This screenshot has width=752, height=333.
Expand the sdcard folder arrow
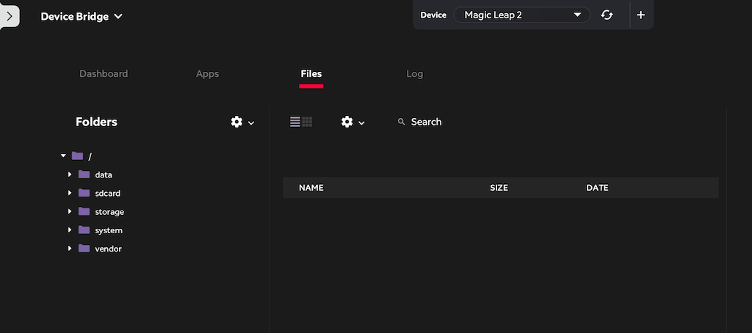(70, 193)
